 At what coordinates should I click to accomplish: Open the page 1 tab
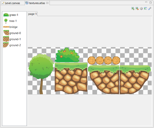pyautogui.click(x=33, y=14)
